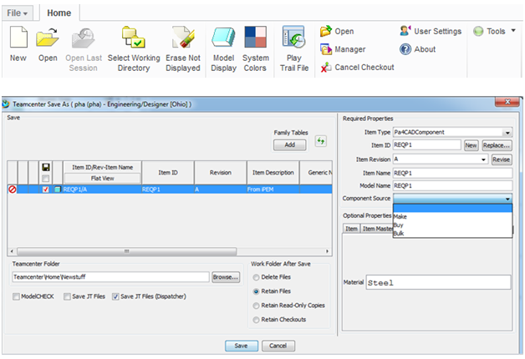Click the horizontal scrollbar thumb in table
525x359 pixels.
pos(126,251)
